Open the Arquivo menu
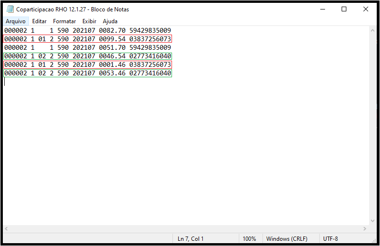 (x=16, y=21)
